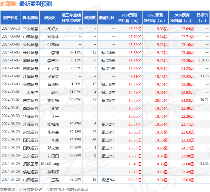Click the 华源证券 institution cell

pyautogui.click(x=31, y=116)
